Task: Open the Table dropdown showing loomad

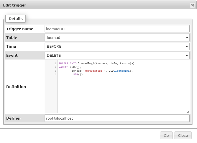Action: point(117,38)
